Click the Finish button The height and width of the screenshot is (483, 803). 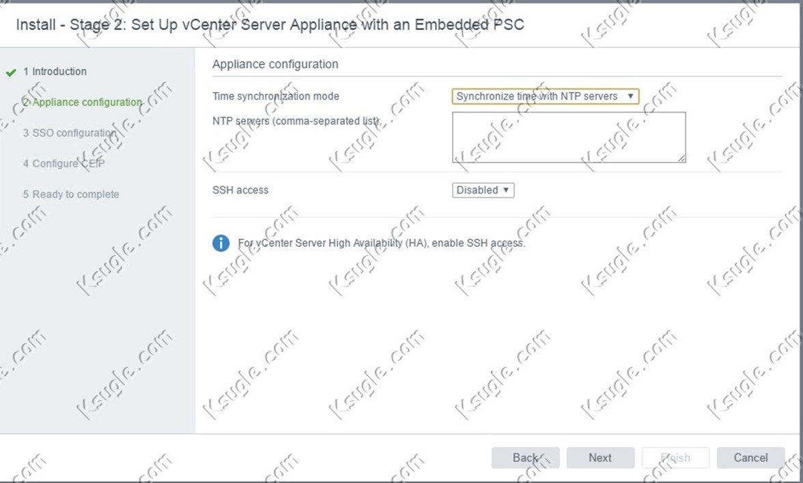coord(675,458)
